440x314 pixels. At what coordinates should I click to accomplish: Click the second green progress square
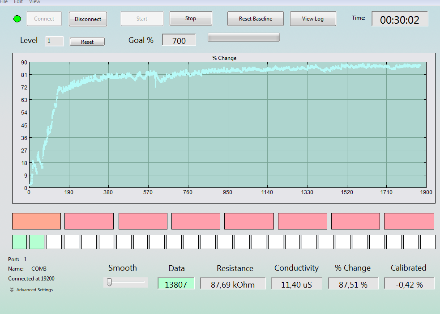coord(37,242)
